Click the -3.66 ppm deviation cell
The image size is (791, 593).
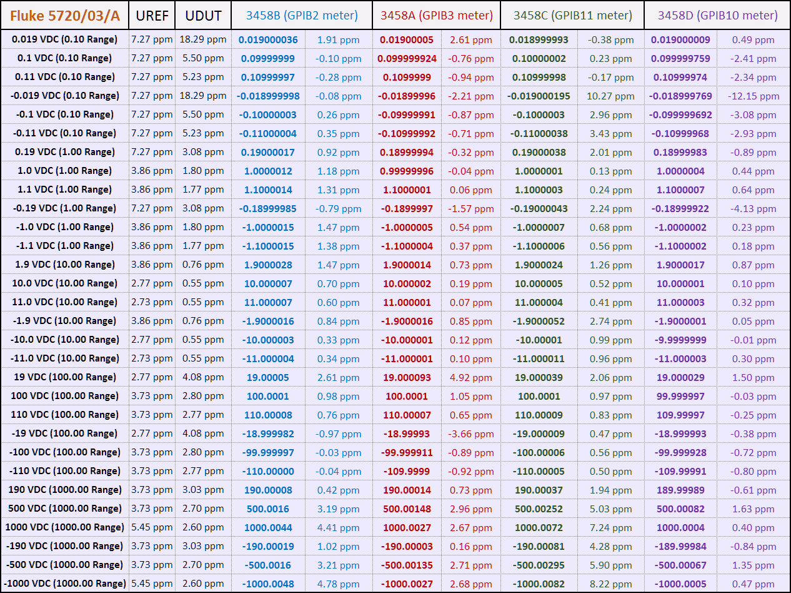pyautogui.click(x=471, y=434)
